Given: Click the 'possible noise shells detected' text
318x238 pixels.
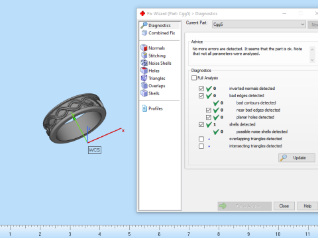Looking at the screenshot, I should coord(262,132).
